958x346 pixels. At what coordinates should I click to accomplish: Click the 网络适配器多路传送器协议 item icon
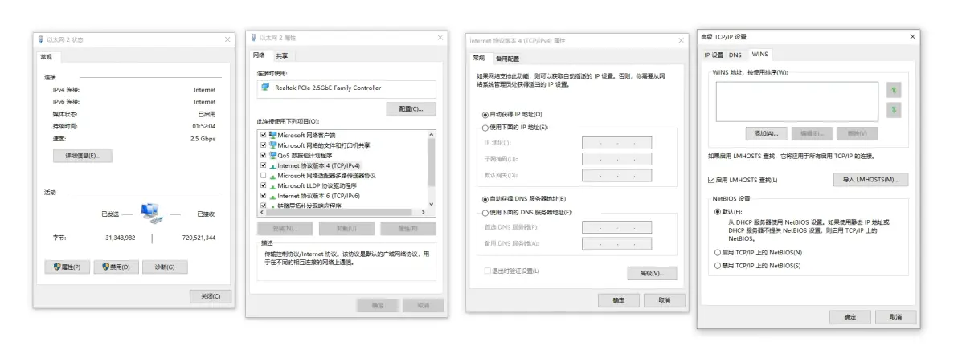[272, 176]
